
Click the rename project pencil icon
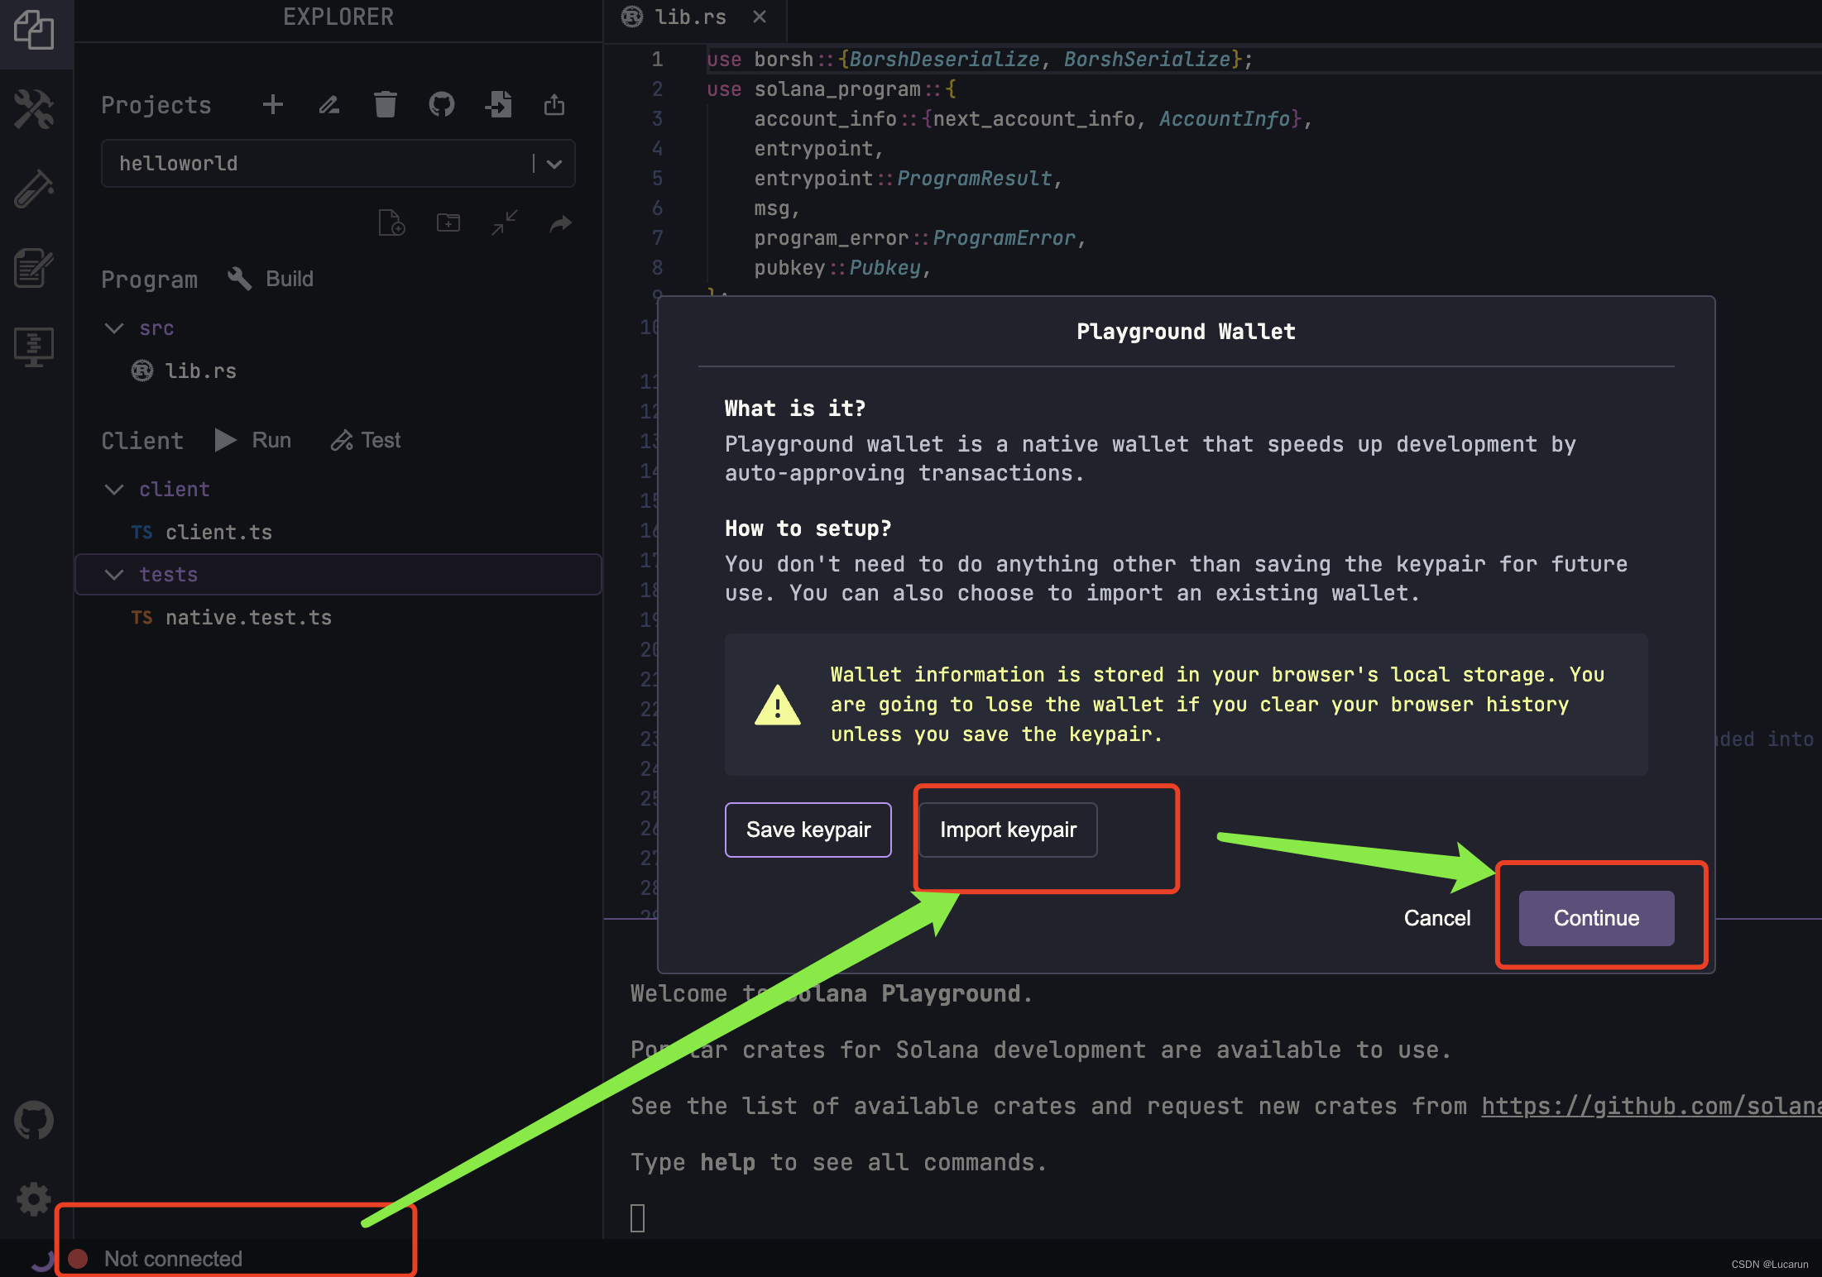click(x=329, y=105)
